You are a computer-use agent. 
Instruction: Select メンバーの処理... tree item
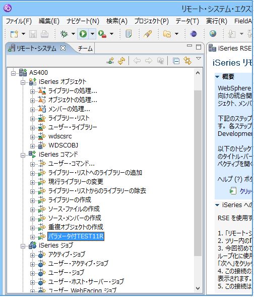[69, 109]
